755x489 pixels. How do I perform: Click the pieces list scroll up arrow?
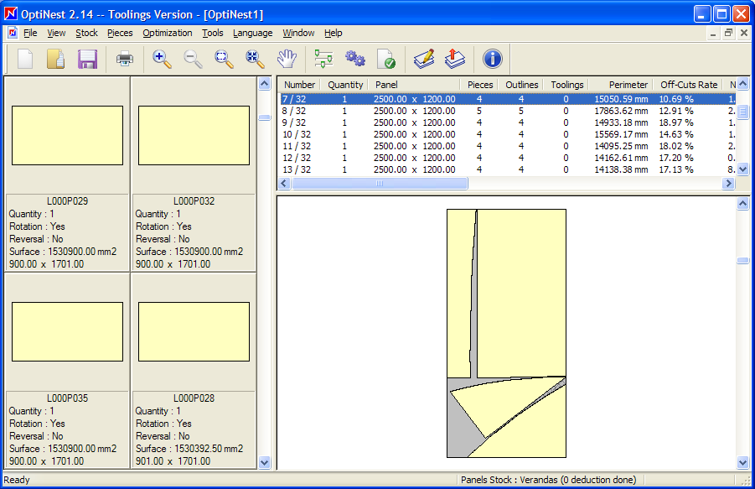click(264, 84)
